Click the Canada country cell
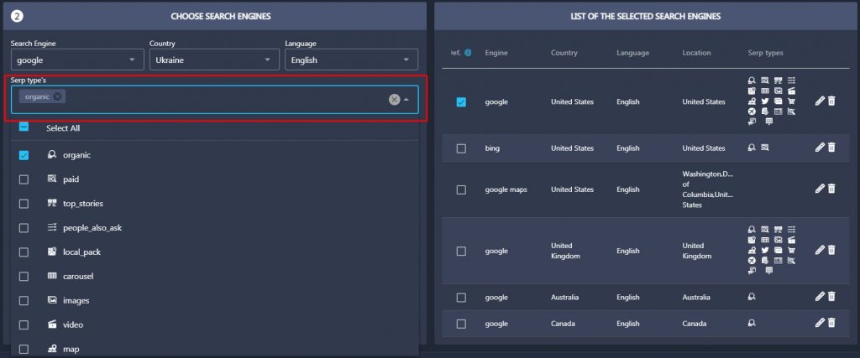The width and height of the screenshot is (860, 358). (563, 324)
